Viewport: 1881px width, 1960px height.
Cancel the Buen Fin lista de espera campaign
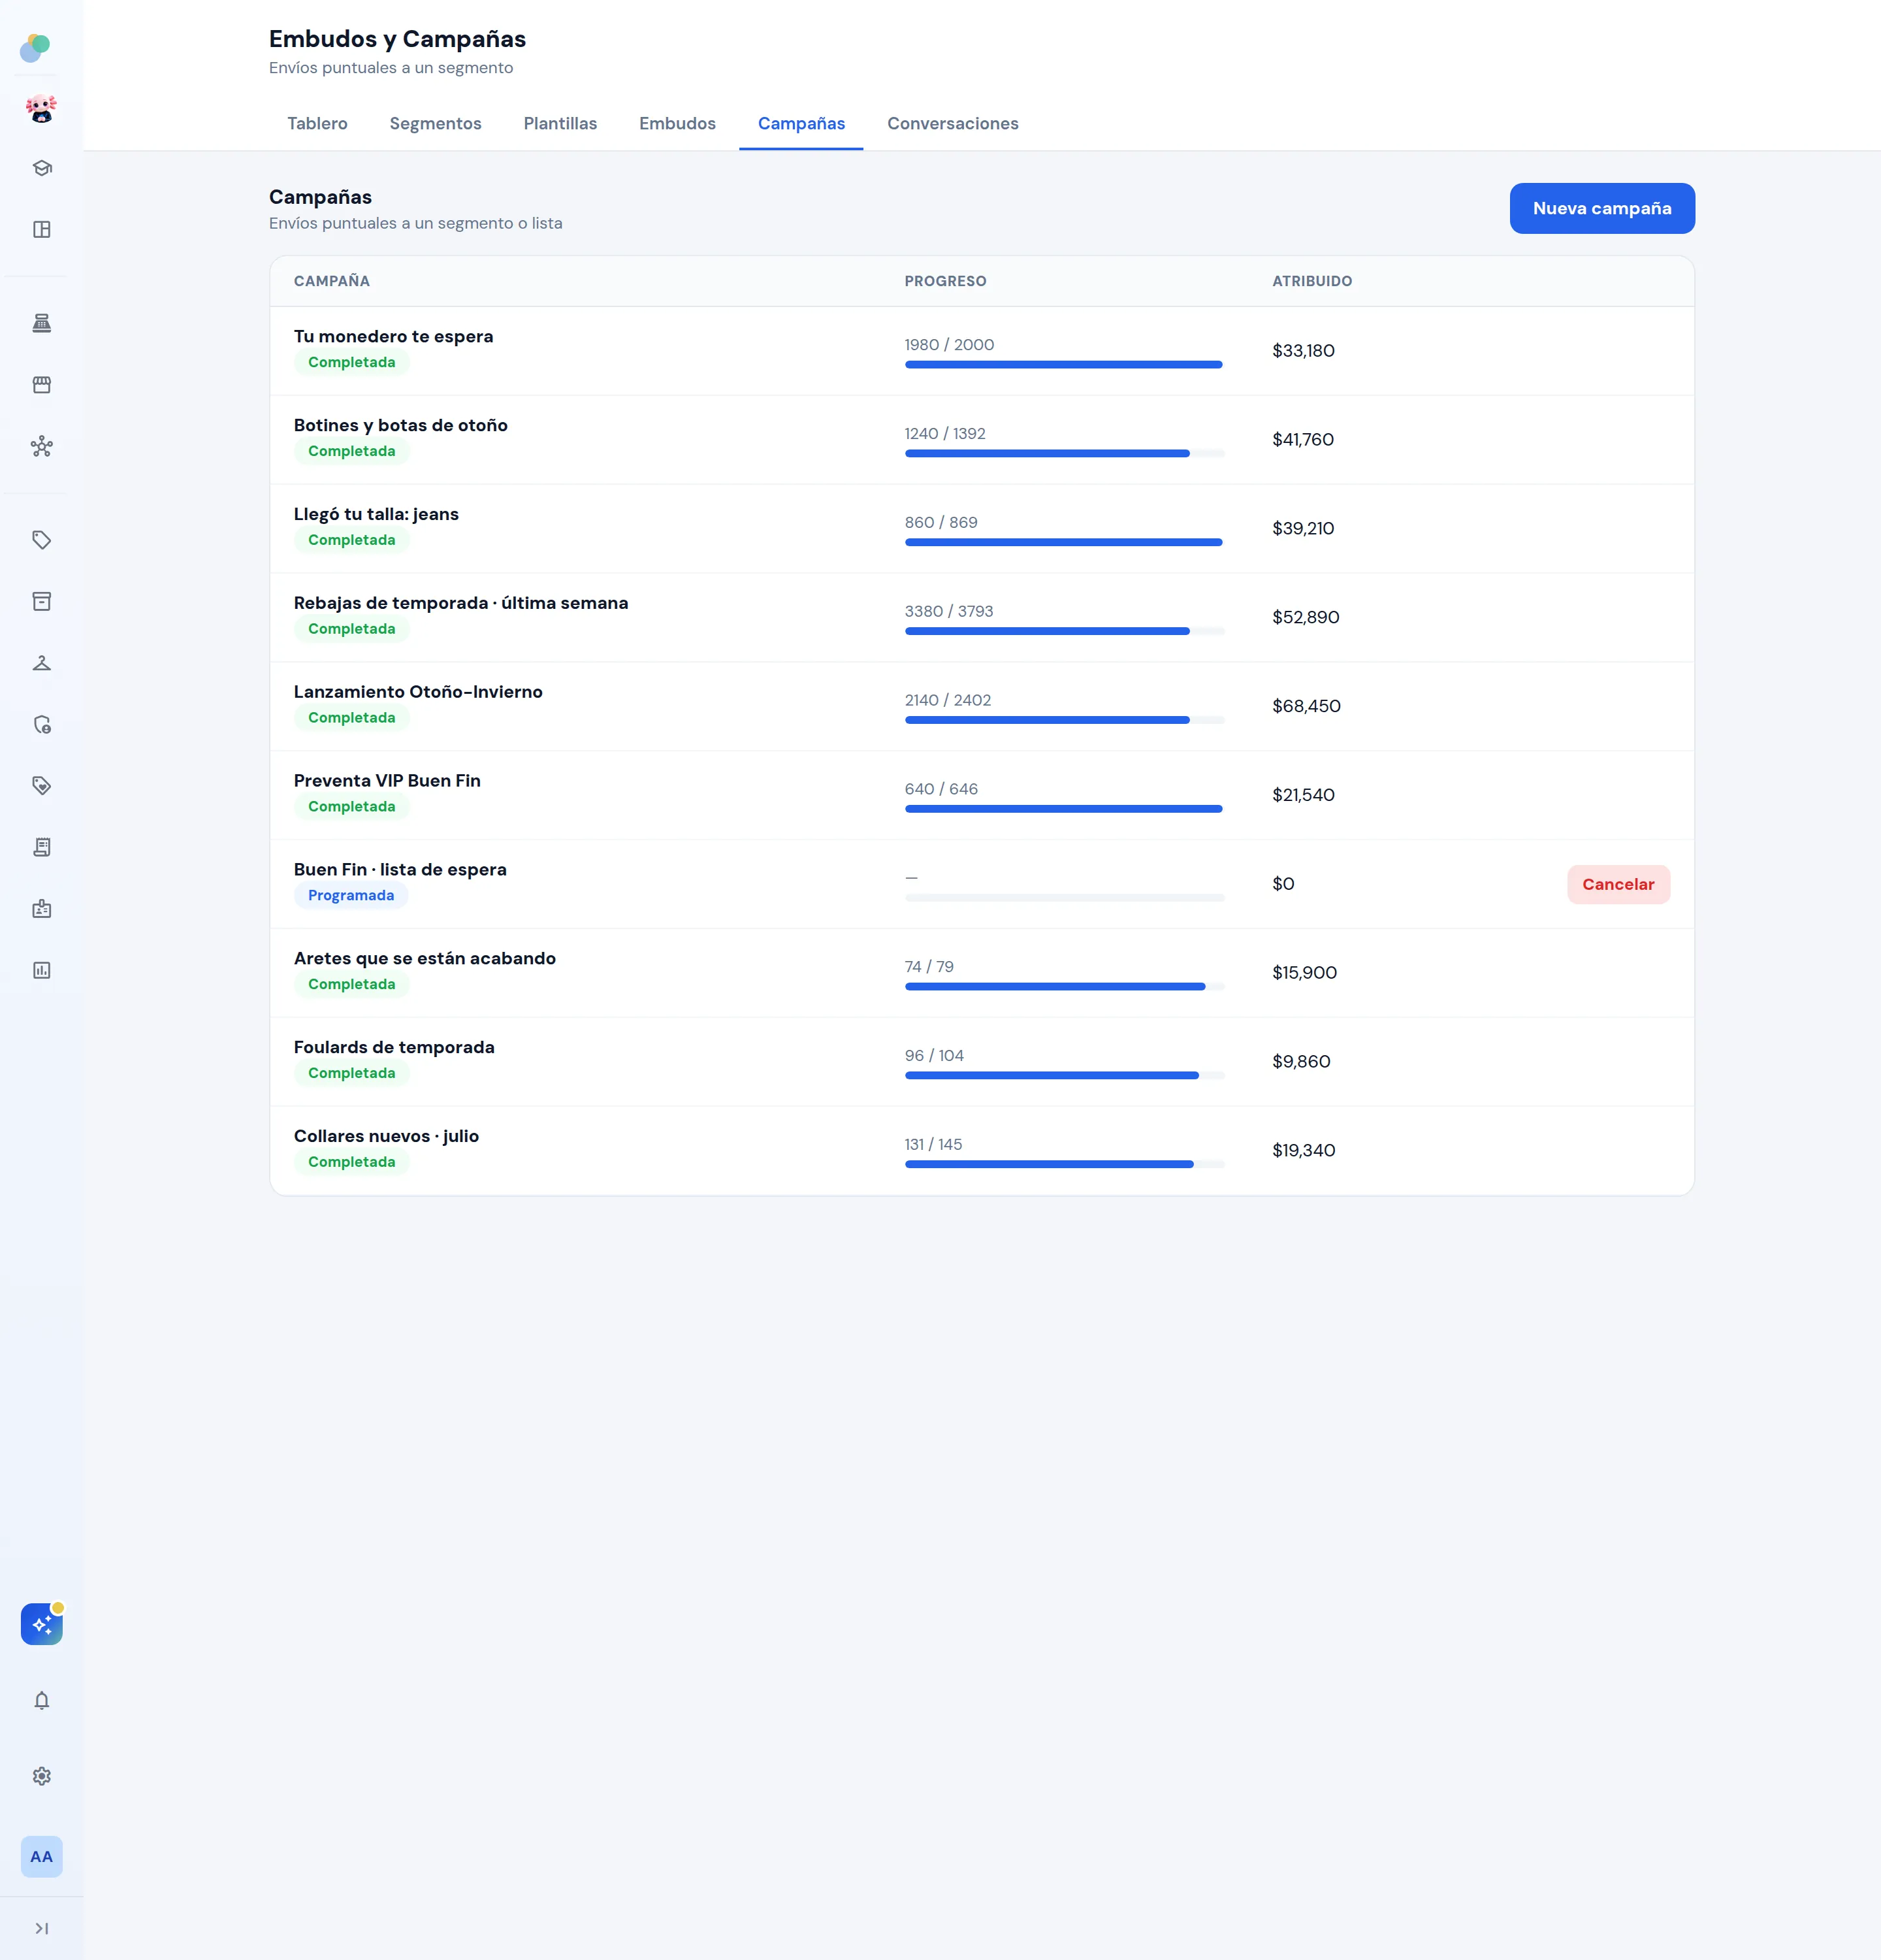(x=1618, y=885)
